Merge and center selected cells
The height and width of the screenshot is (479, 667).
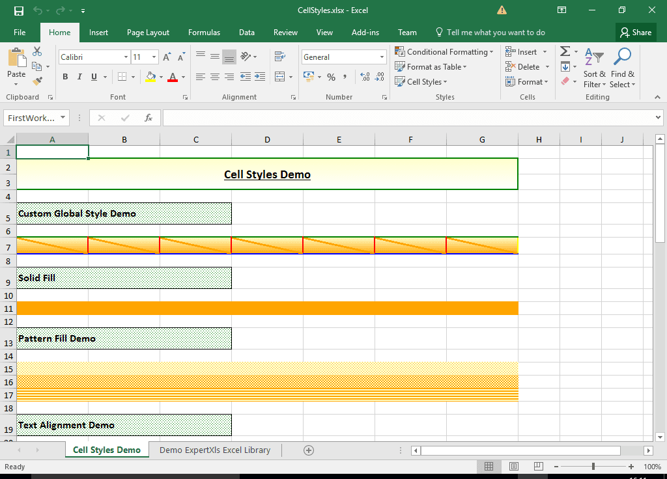click(279, 77)
